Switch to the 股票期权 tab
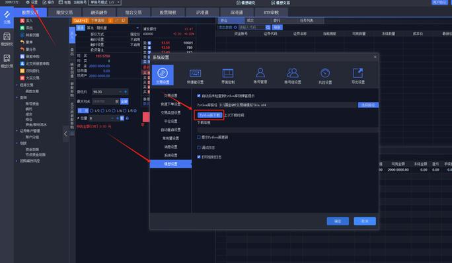 coord(168,13)
